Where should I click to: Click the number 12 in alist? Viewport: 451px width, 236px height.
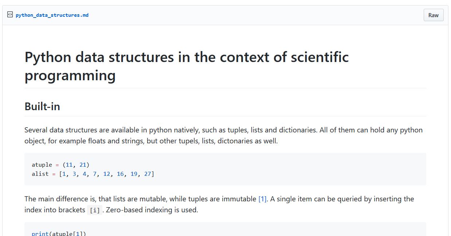(x=107, y=174)
